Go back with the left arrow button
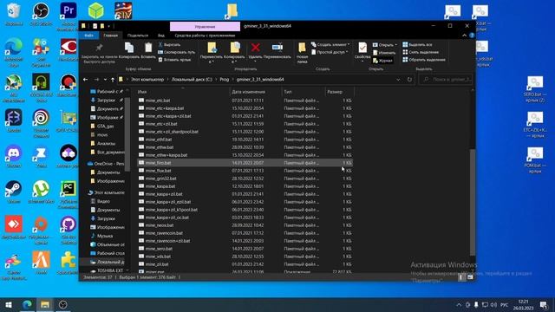This screenshot has height=312, width=555. point(85,80)
